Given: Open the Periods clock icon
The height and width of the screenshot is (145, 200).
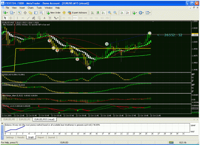Looking at the screenshot, I should tap(140, 13).
